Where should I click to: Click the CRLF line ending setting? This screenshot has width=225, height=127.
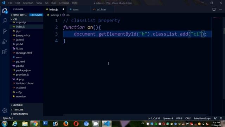188,119
